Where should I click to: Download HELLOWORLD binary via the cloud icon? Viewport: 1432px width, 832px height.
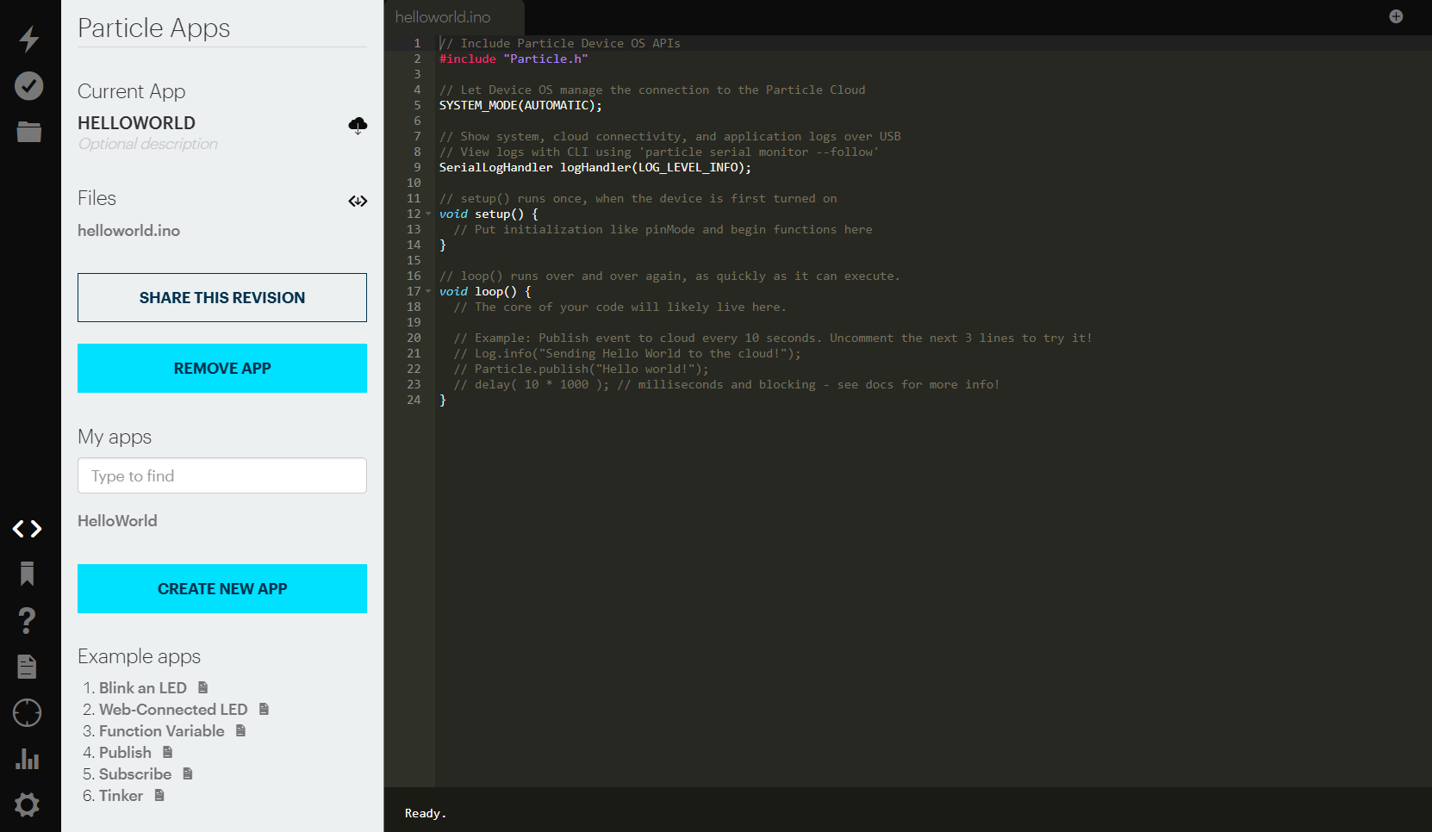pyautogui.click(x=358, y=126)
